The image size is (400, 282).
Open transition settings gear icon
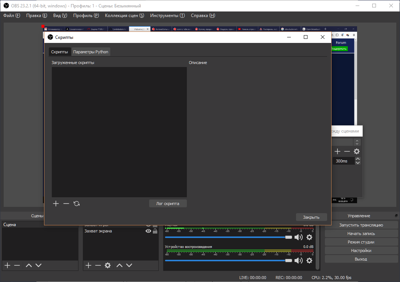357,151
